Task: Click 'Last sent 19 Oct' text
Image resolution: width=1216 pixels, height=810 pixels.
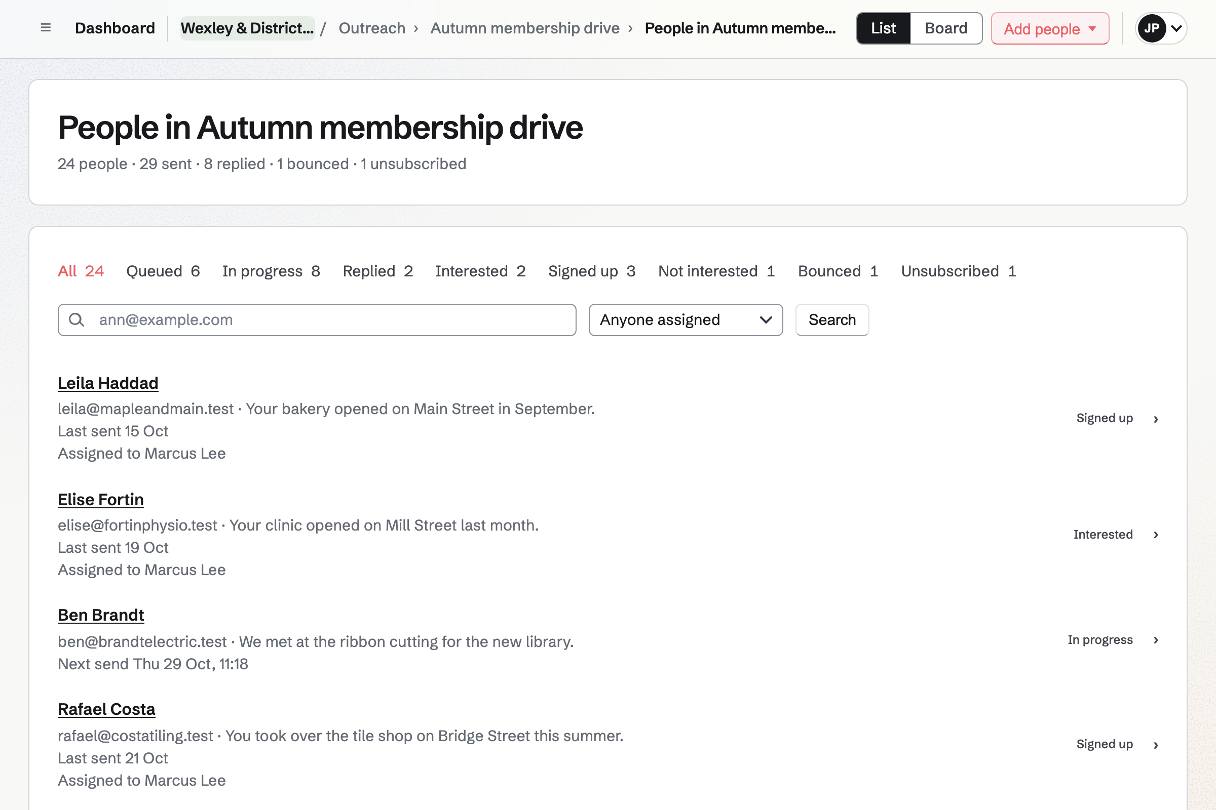Action: coord(113,547)
